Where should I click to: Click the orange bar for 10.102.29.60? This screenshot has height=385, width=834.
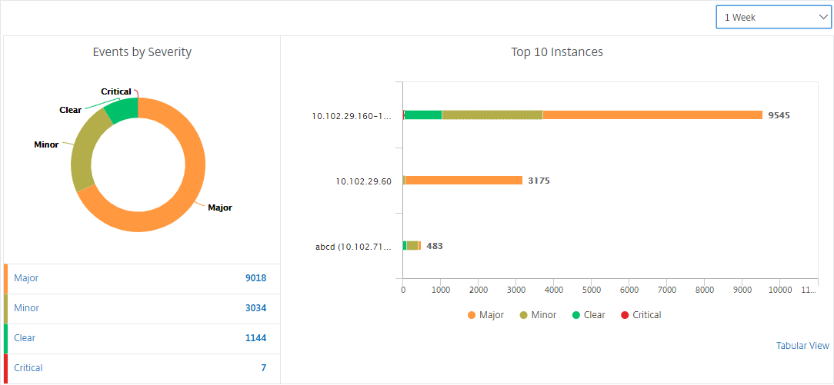click(x=464, y=181)
